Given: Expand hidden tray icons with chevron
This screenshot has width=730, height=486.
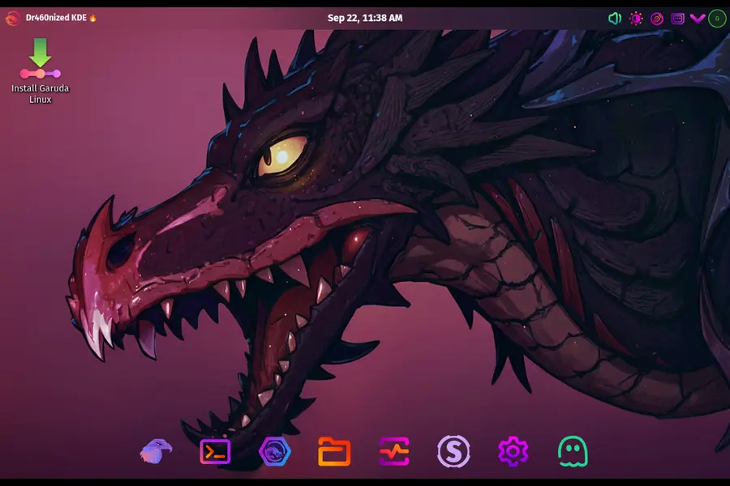Looking at the screenshot, I should click(x=698, y=19).
